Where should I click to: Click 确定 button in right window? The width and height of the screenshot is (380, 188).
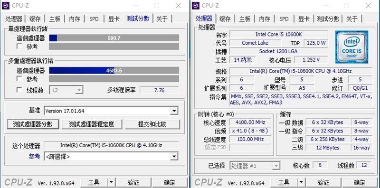tap(360, 182)
